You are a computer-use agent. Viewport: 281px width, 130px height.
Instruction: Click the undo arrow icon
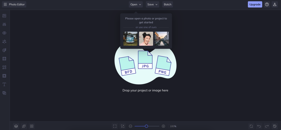click(x=259, y=126)
